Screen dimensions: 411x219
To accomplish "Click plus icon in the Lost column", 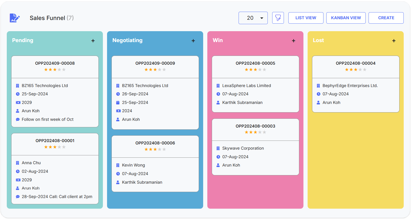I will coord(394,41).
